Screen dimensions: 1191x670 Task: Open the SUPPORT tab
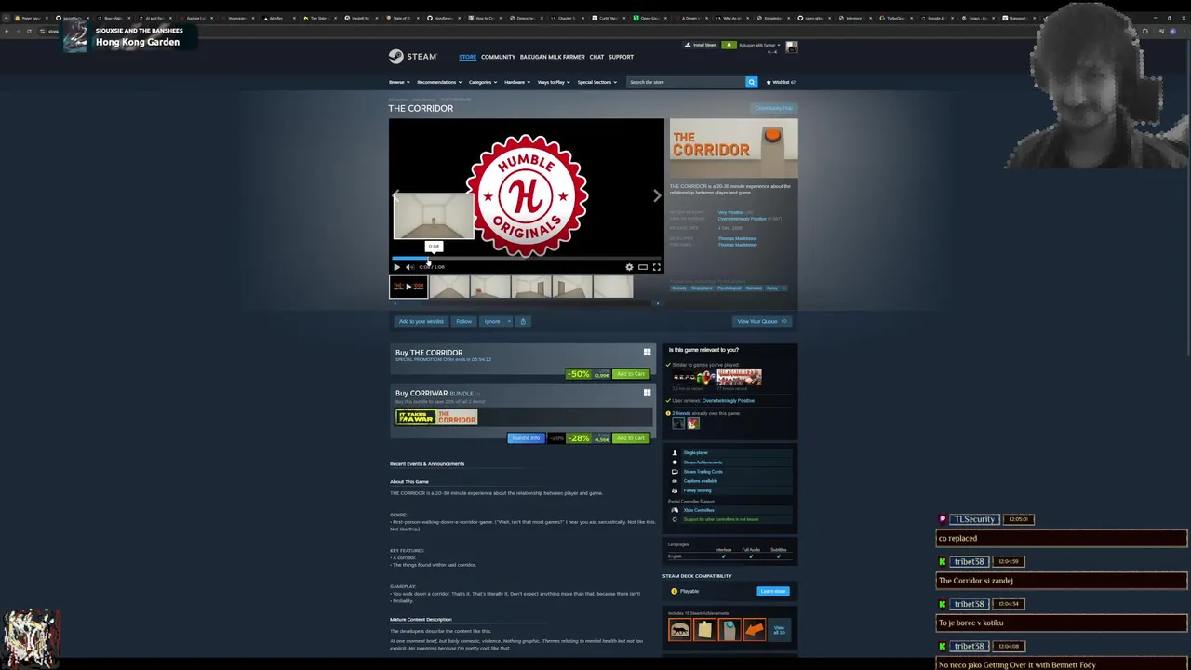tap(621, 57)
